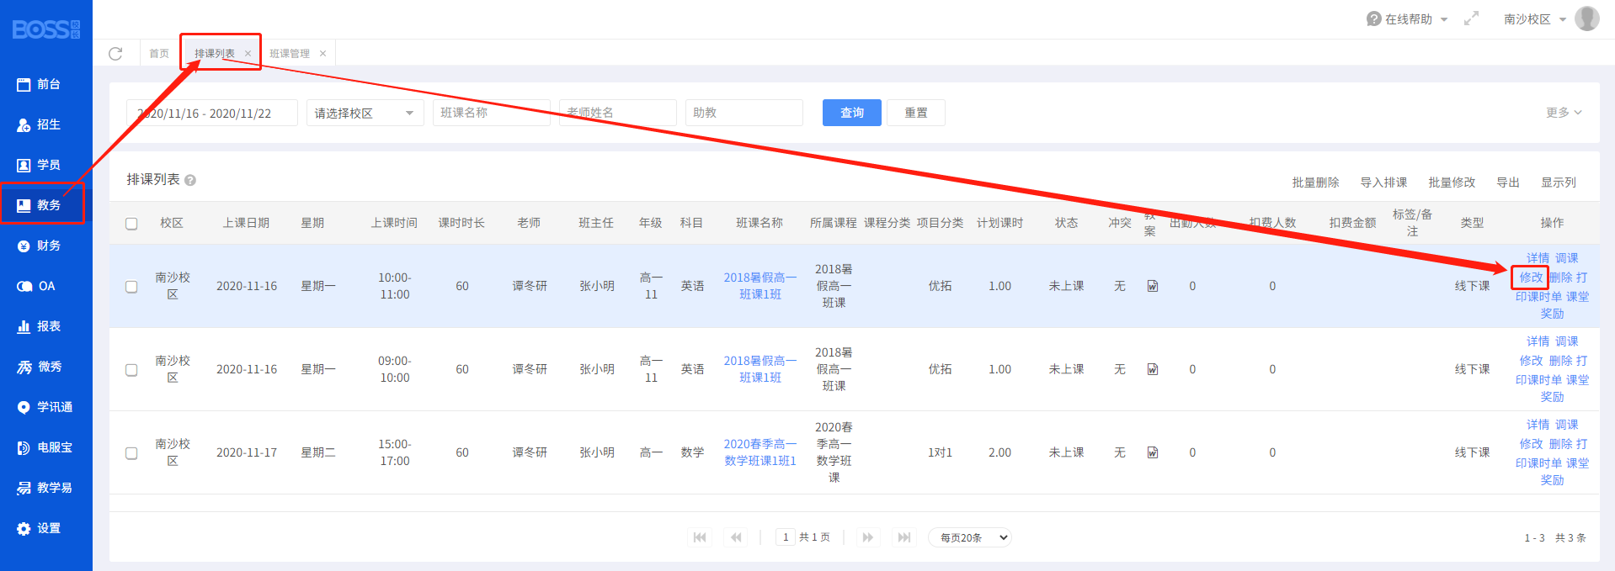This screenshot has height=571, width=1615.
Task: Click the BOSS logo
Action: pyautogui.click(x=46, y=29)
